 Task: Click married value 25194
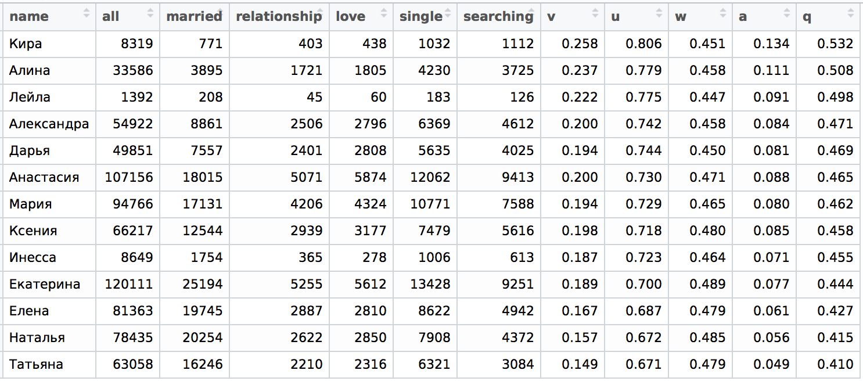tap(195, 284)
